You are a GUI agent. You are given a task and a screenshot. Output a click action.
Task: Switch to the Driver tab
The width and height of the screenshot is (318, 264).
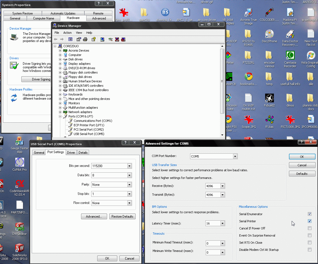pyautogui.click(x=71, y=153)
